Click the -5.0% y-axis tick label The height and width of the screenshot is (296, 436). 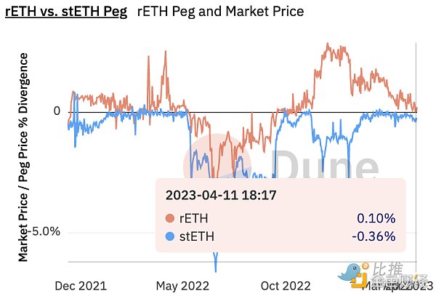point(45,231)
